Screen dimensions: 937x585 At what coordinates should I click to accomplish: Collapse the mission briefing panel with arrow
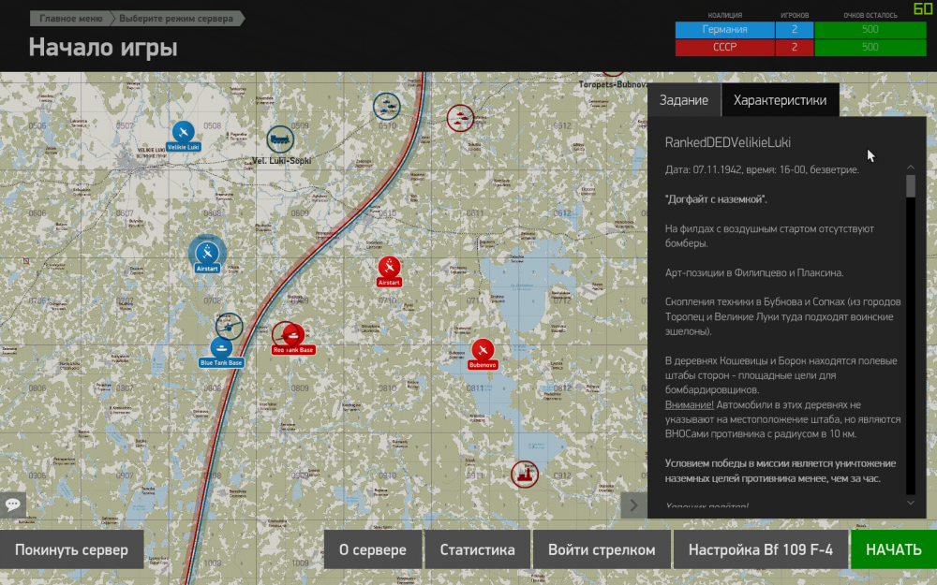(x=633, y=505)
